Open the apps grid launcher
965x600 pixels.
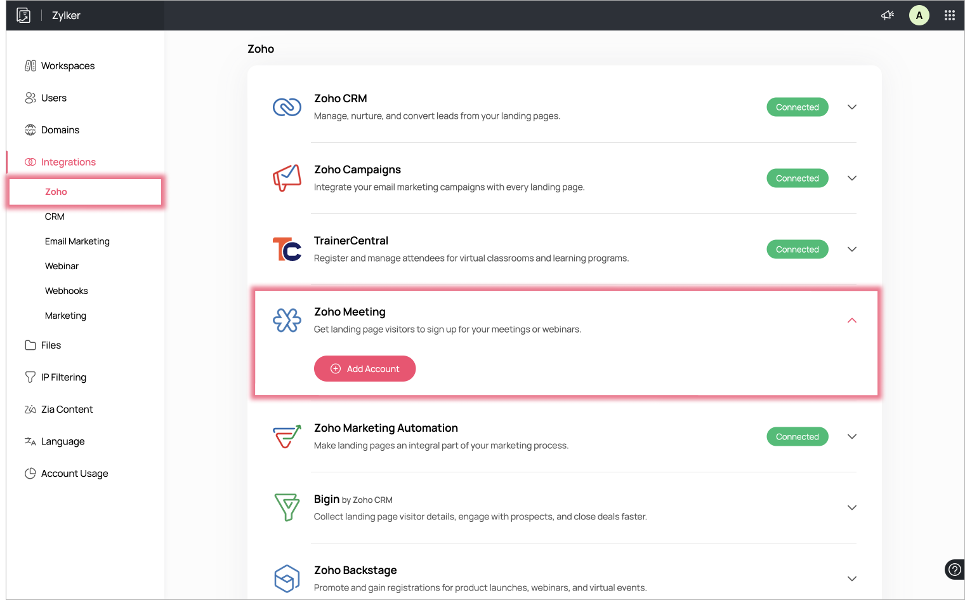(950, 15)
